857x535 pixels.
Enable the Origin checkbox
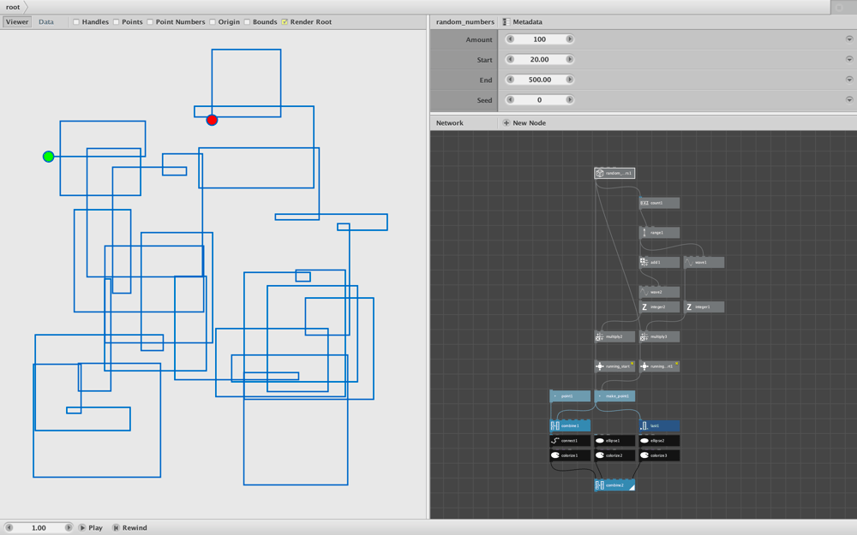coord(213,22)
